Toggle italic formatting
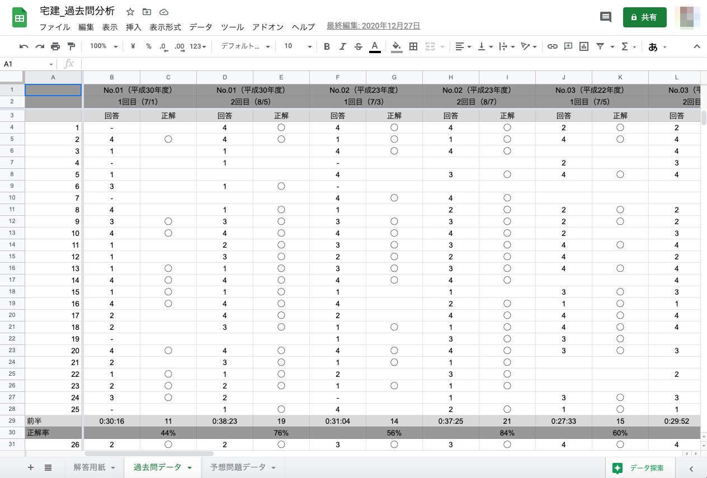This screenshot has width=707, height=478. coord(343,46)
